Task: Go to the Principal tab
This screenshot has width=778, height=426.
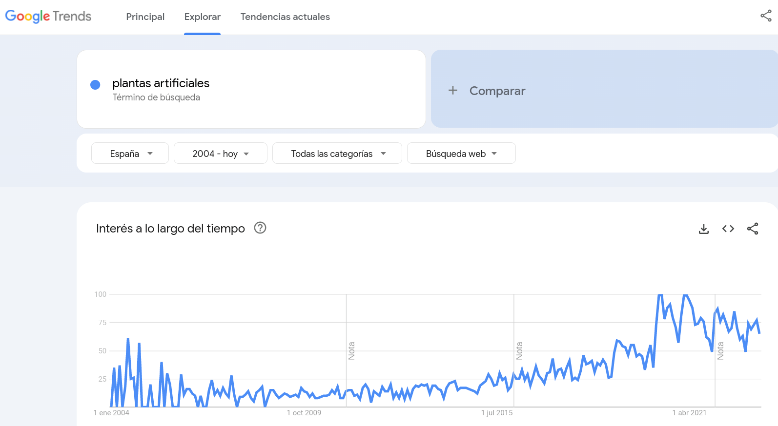Action: pos(145,17)
